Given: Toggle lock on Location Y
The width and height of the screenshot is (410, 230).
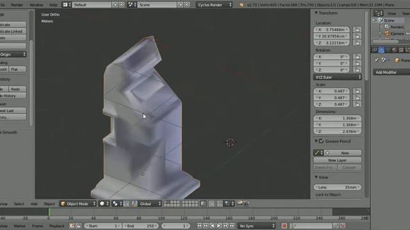Looking at the screenshot, I should tap(357, 36).
